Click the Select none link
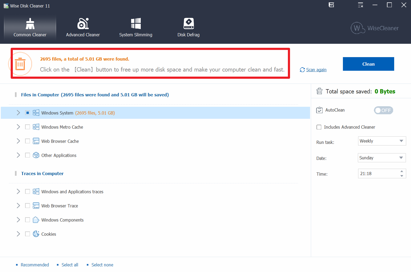This screenshot has width=411, height=272. coord(102,265)
